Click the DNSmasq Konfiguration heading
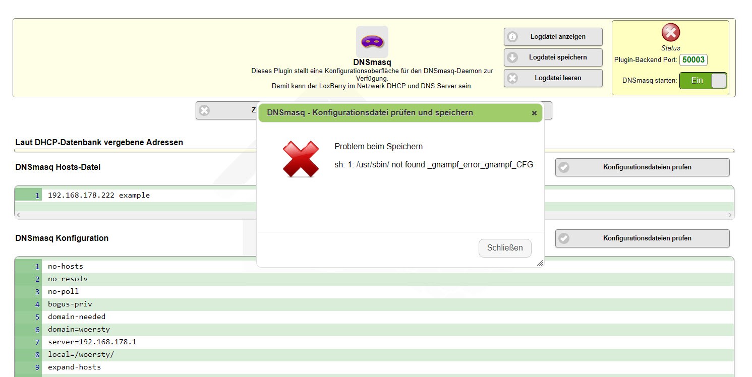This screenshot has width=752, height=377. coord(62,238)
